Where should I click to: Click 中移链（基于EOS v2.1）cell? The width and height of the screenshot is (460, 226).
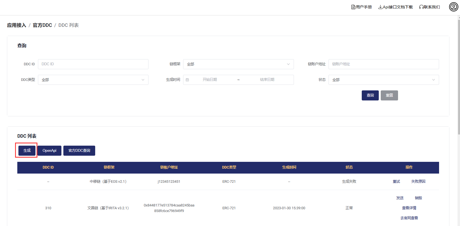108,182
